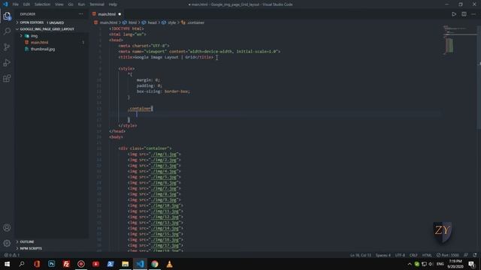Open the Run and Debug view
The image size is (481, 270).
[7, 62]
